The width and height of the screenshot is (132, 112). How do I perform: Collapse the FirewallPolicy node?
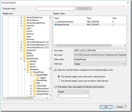point(28,72)
